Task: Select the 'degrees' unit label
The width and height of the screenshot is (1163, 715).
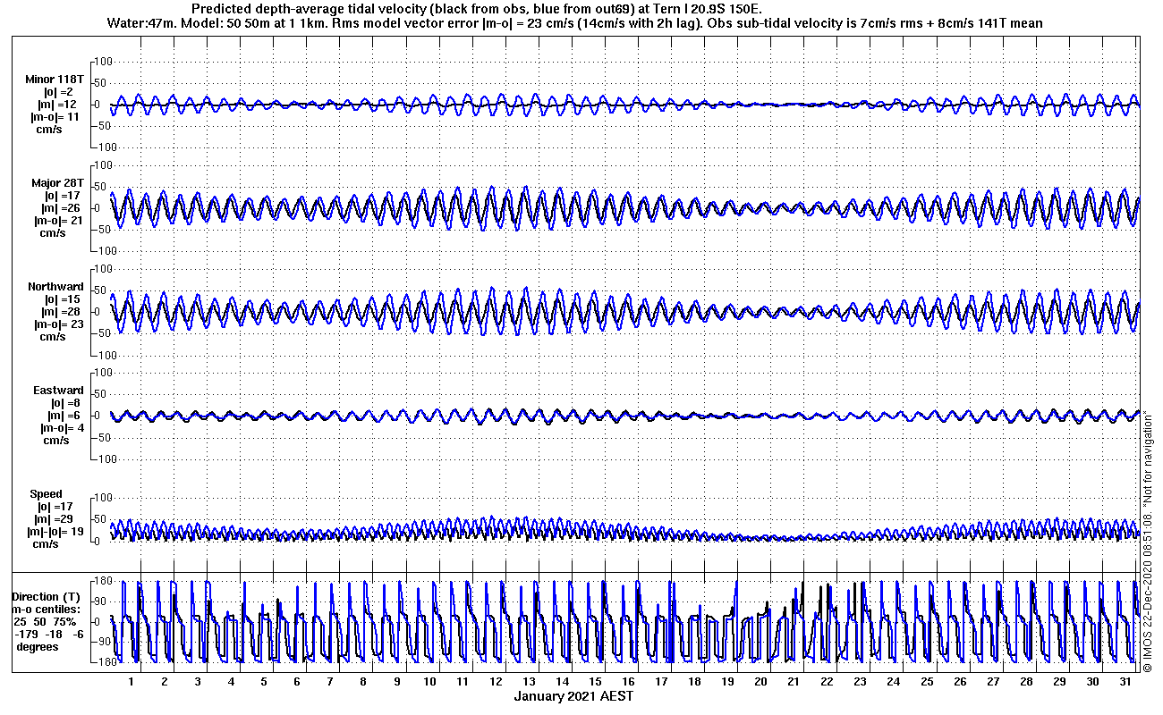Action: click(38, 646)
